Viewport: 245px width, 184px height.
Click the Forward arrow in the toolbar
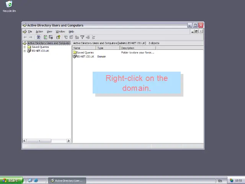pyautogui.click(x=31, y=37)
